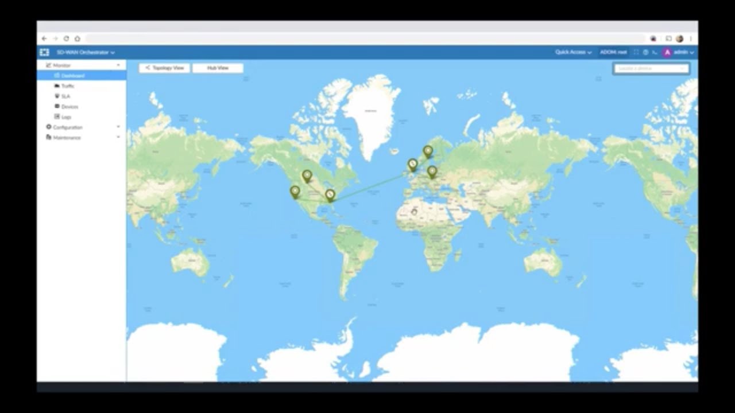Open the help question mark icon
This screenshot has width=735, height=413.
click(x=645, y=52)
